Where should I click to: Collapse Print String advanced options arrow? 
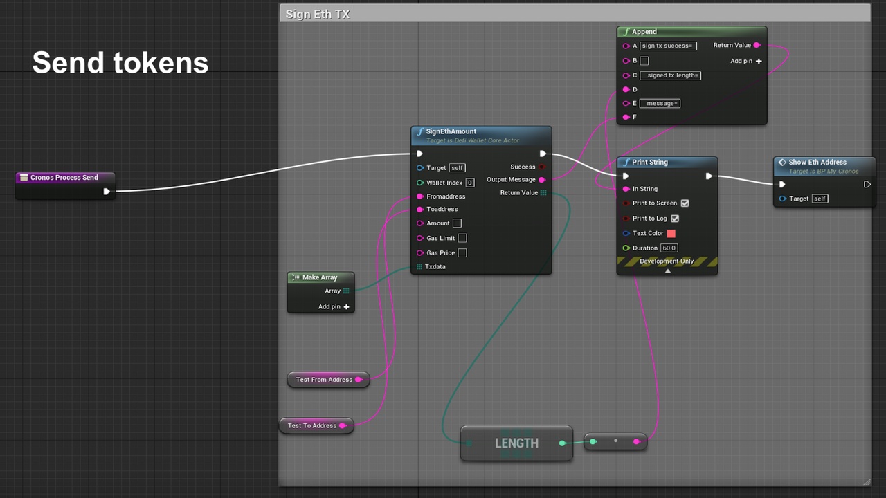pyautogui.click(x=667, y=271)
